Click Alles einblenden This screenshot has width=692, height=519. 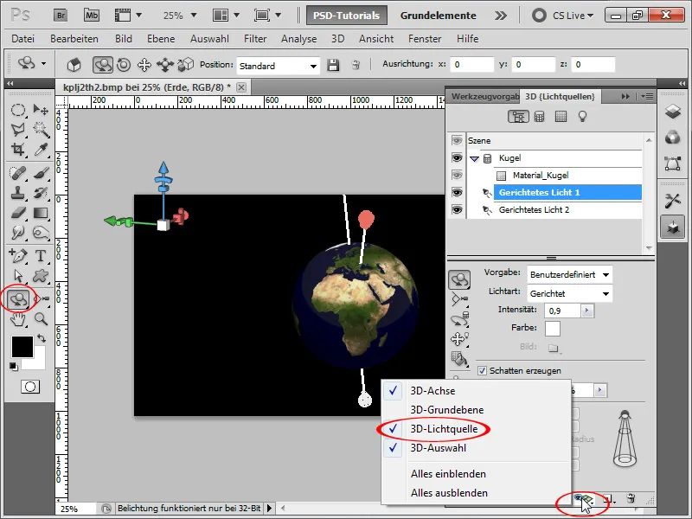(476, 473)
